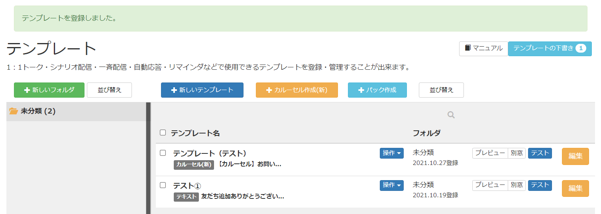601x214 pixels.
Task: Click カルーセル作成(新) with the plus icon
Action: click(297, 90)
